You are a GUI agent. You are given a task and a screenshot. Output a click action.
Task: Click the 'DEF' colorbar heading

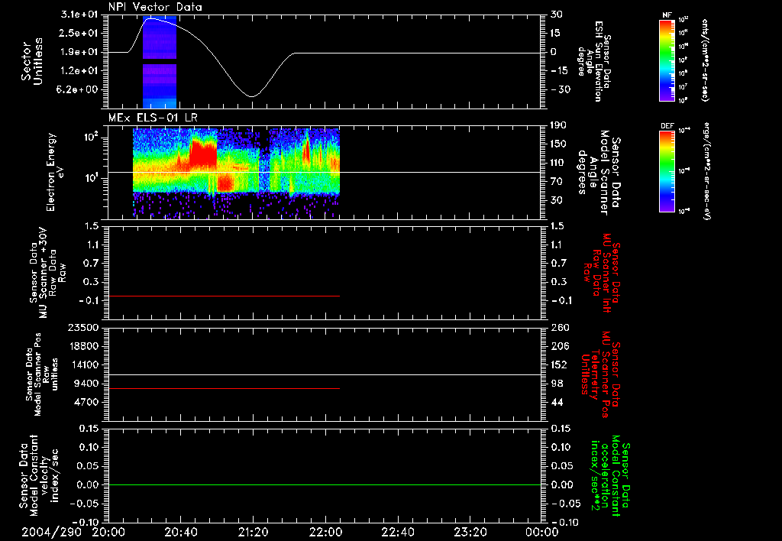[x=667, y=126]
